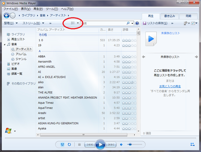Click the Play button
This screenshot has height=152, width=201.
[x=100, y=145]
